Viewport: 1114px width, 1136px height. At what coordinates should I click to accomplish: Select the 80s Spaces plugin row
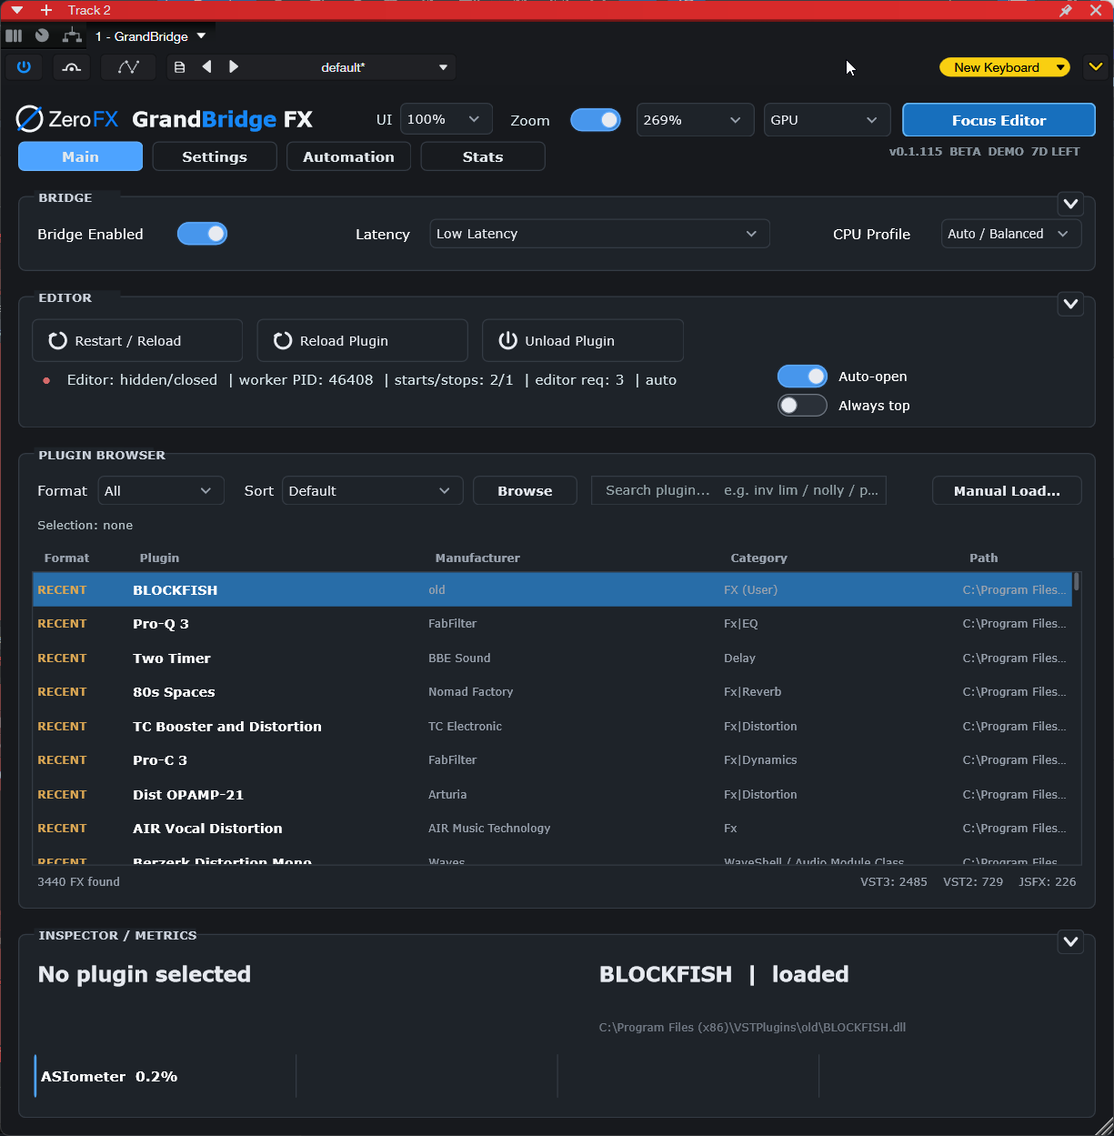(x=552, y=692)
